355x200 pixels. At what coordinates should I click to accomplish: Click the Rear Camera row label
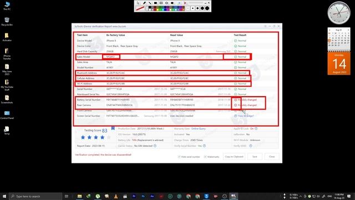(x=84, y=105)
